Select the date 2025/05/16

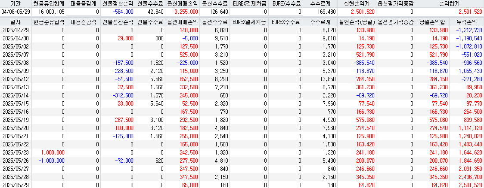(16, 112)
